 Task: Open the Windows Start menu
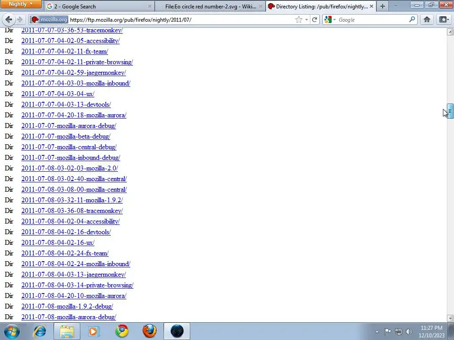pyautogui.click(x=12, y=331)
